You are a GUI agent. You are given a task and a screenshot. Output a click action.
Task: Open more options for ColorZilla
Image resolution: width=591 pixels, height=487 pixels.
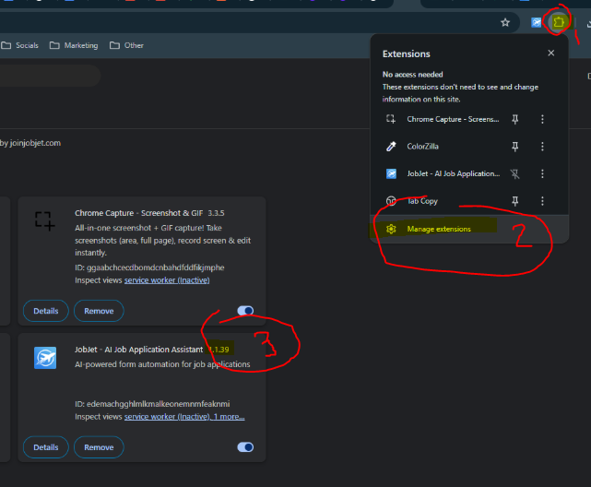[x=542, y=147]
